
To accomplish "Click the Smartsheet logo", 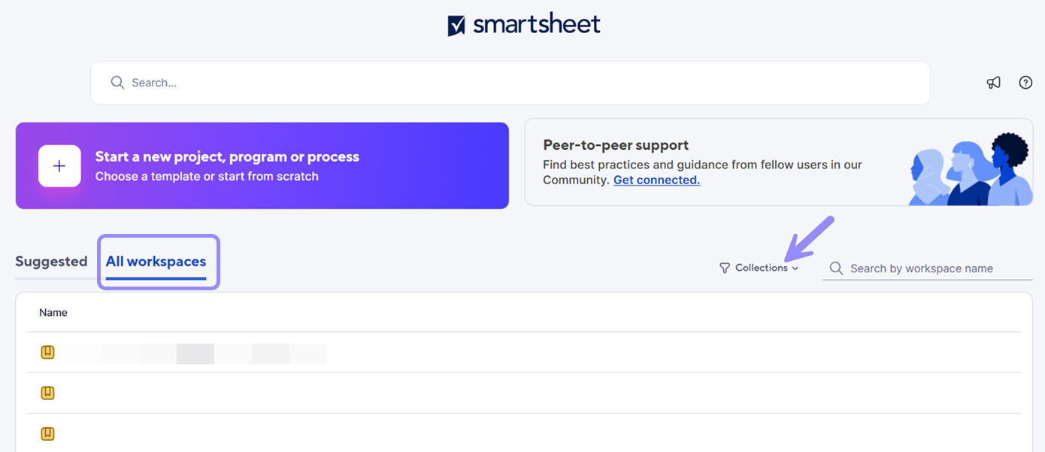I will point(524,25).
